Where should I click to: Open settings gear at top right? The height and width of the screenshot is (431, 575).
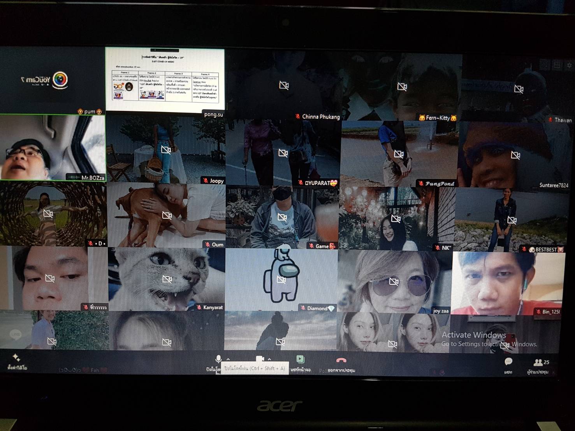[x=569, y=65]
